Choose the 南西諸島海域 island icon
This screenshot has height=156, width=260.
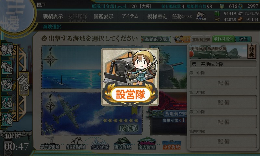(76, 143)
